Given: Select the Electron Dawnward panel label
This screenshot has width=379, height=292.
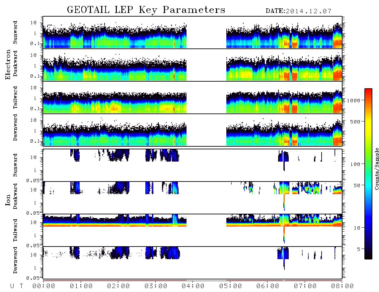Looking at the screenshot, I should coord(15,128).
